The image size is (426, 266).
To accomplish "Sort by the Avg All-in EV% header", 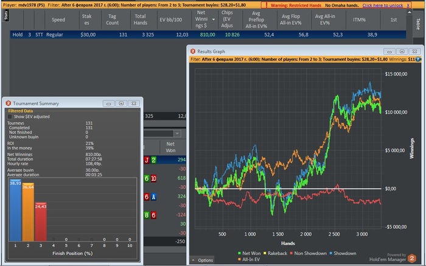I will pyautogui.click(x=325, y=19).
